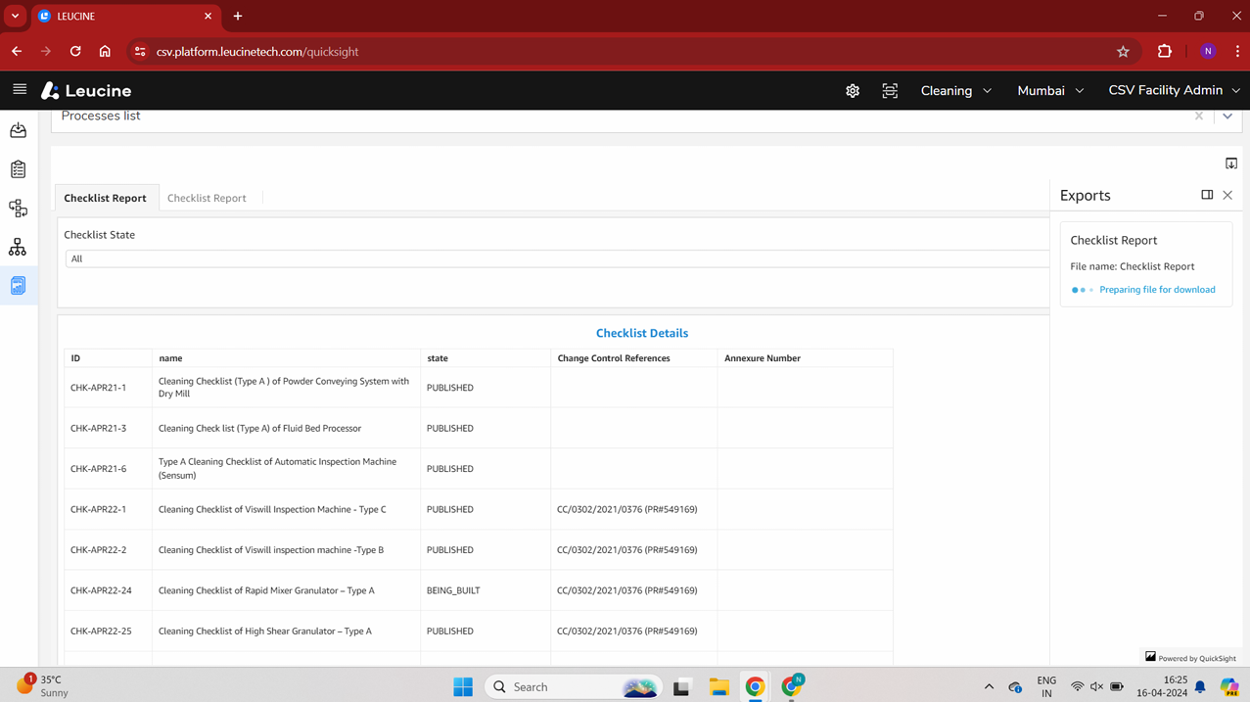Clear the Processes list selection
The height and width of the screenshot is (702, 1250).
[x=1199, y=116]
